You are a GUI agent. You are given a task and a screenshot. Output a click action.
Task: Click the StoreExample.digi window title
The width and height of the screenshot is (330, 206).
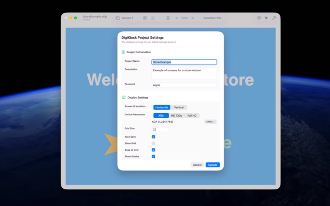click(x=95, y=16)
